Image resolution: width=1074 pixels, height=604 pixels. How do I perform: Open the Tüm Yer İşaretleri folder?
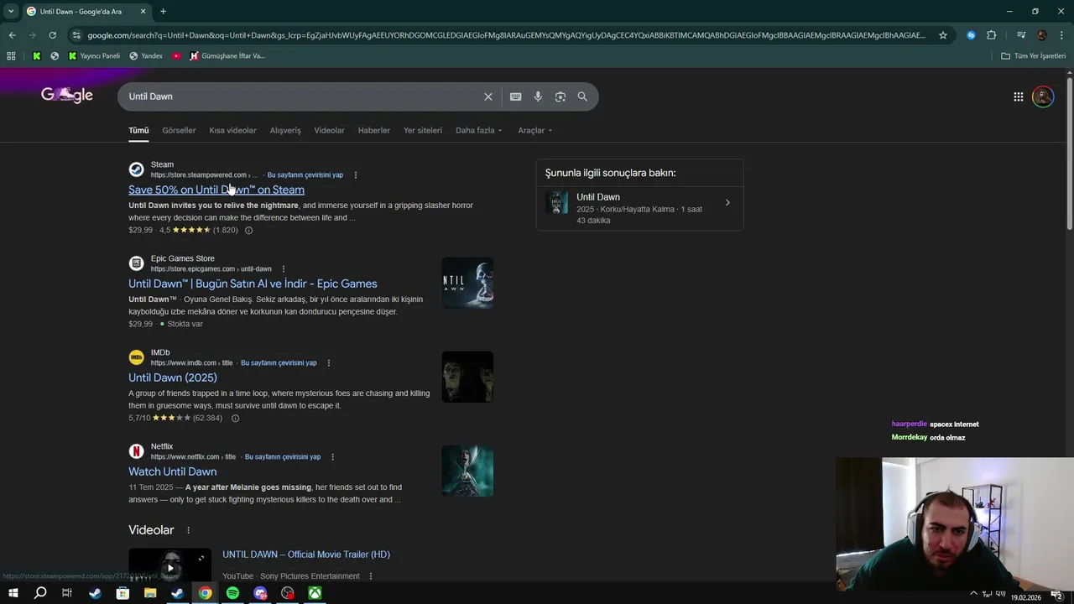point(1033,56)
